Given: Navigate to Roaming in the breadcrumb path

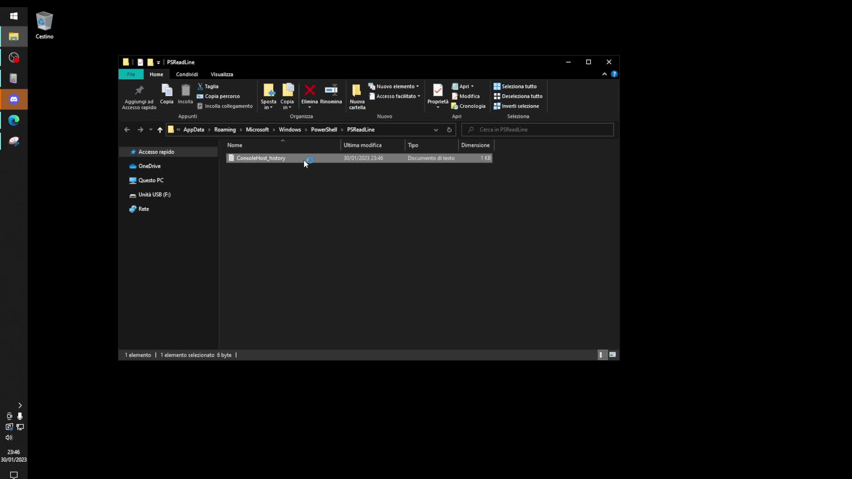Looking at the screenshot, I should point(225,130).
